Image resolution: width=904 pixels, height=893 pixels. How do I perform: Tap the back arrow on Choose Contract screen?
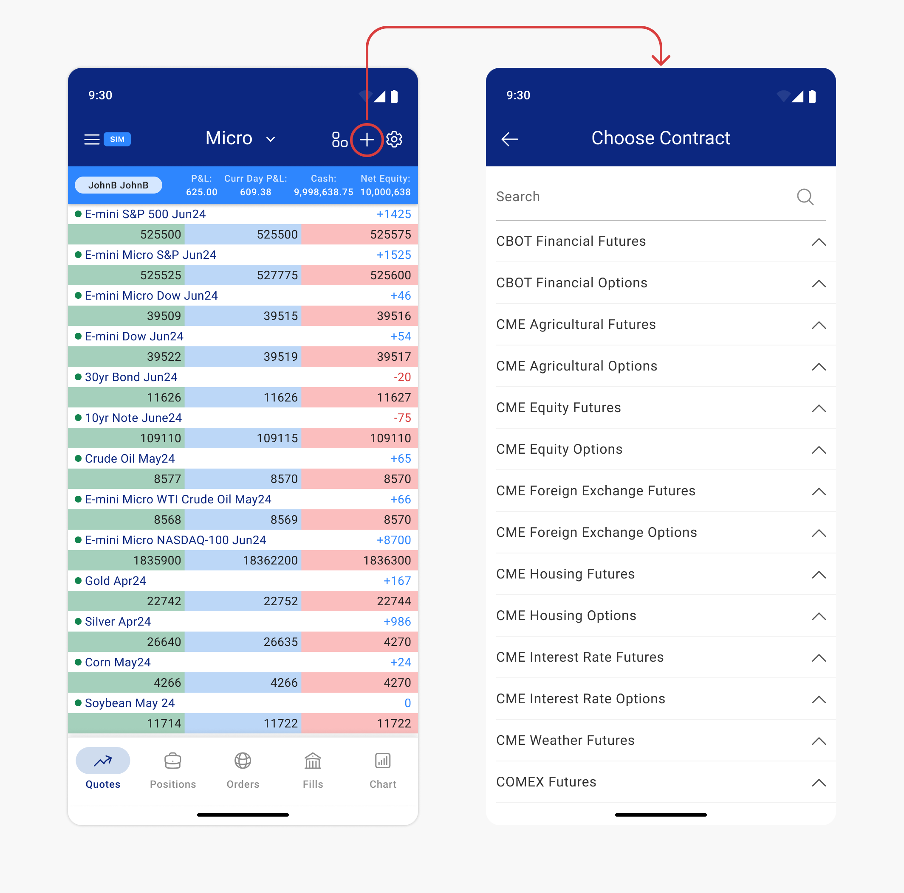click(x=509, y=138)
